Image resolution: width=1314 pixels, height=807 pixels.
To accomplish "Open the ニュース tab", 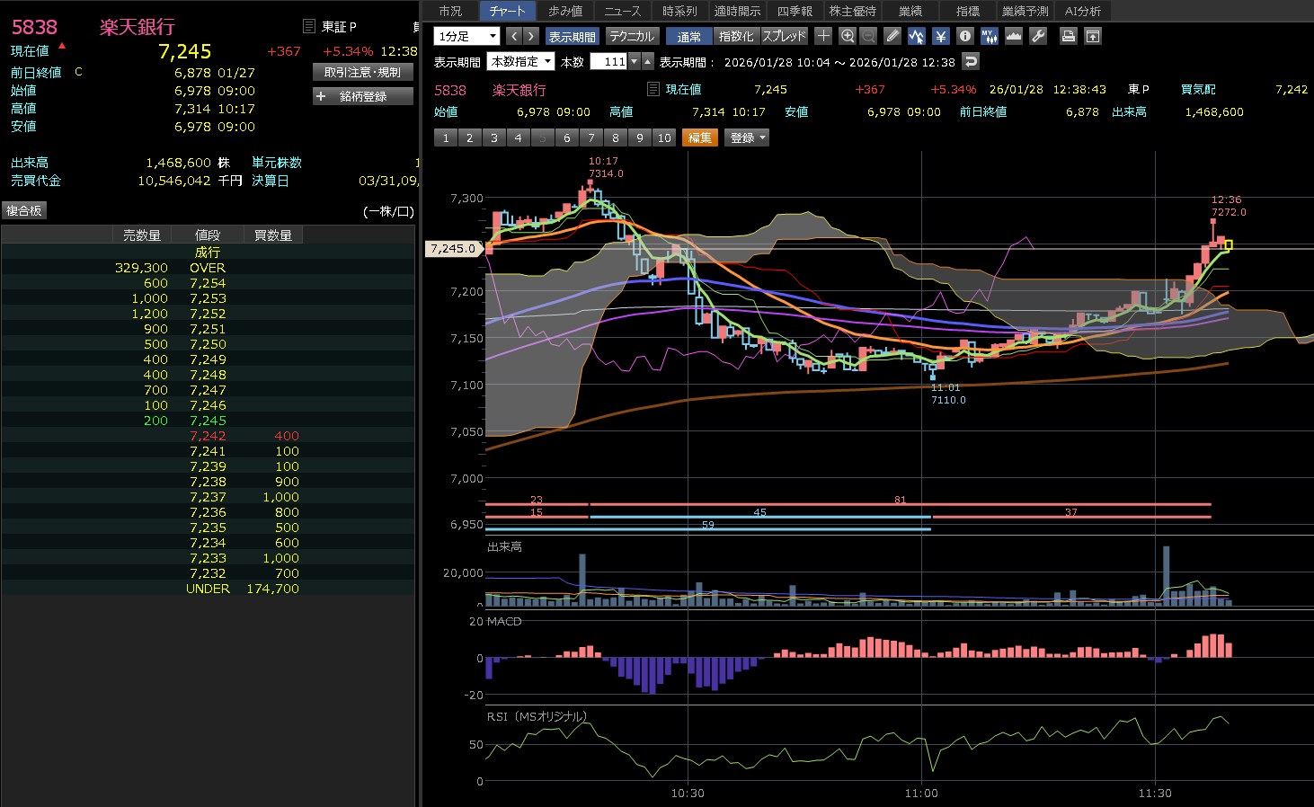I will click(622, 11).
